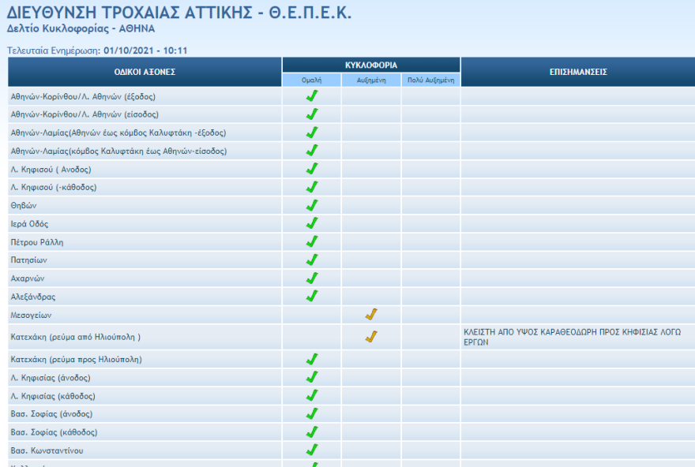The image size is (695, 467).
Task: Click the Αυξημένη sub-column header
Action: [x=371, y=80]
